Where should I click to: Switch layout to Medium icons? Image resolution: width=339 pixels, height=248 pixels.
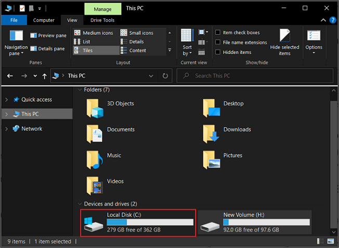(x=94, y=33)
